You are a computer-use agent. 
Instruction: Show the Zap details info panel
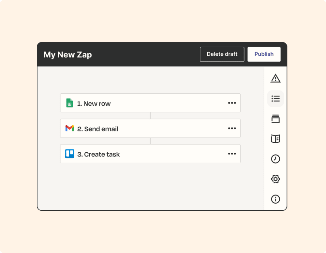(x=275, y=199)
